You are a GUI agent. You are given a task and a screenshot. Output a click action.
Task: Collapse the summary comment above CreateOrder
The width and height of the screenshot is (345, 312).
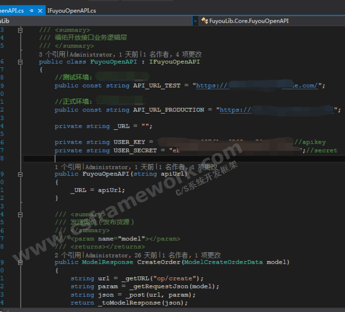20,214
